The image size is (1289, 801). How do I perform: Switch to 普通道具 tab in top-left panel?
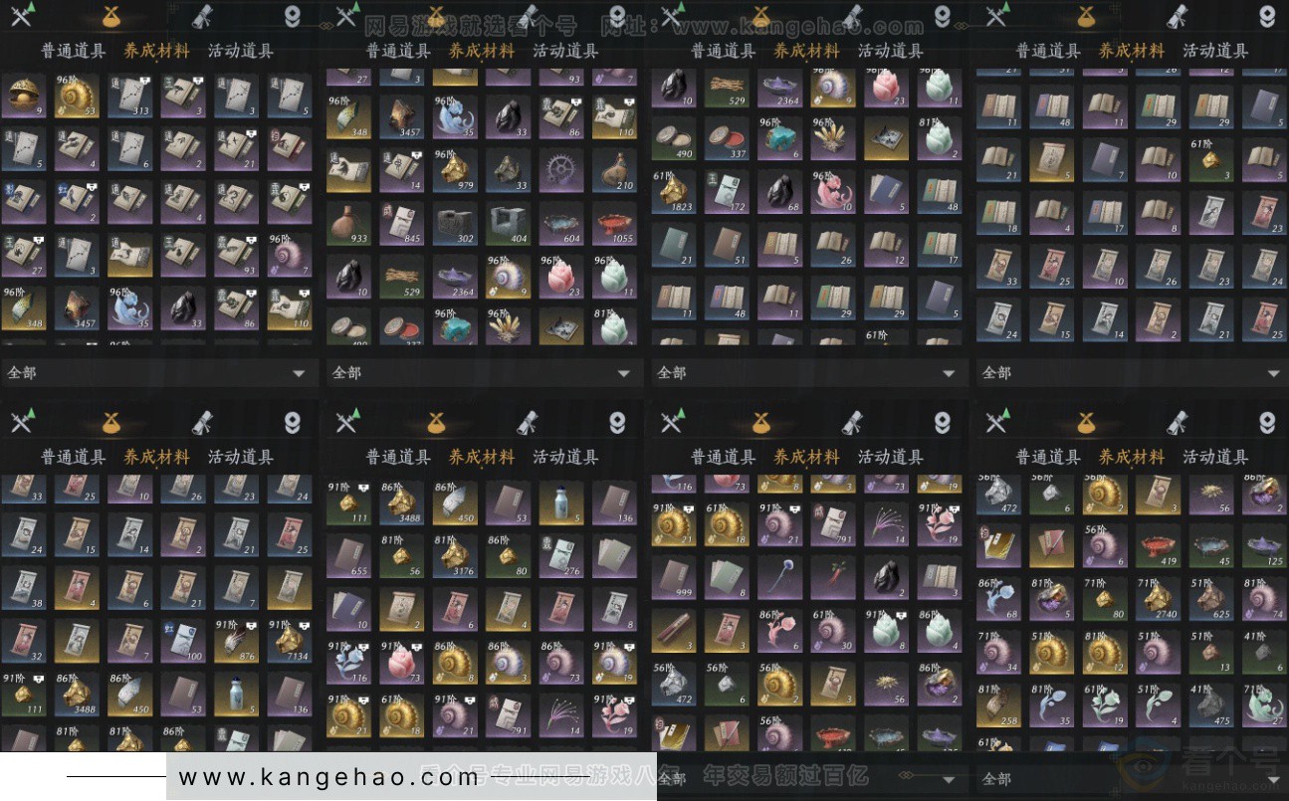[73, 51]
